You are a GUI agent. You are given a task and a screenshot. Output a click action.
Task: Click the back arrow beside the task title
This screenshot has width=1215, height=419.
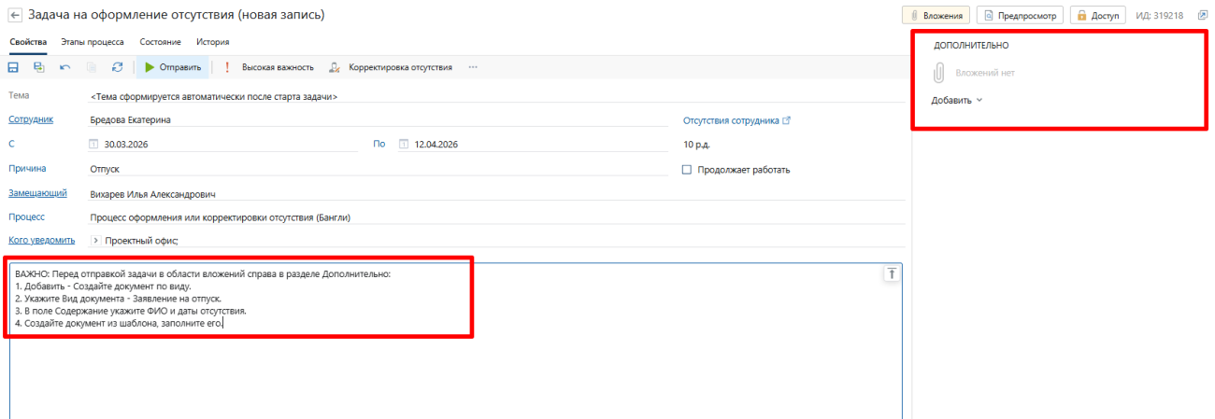click(14, 16)
